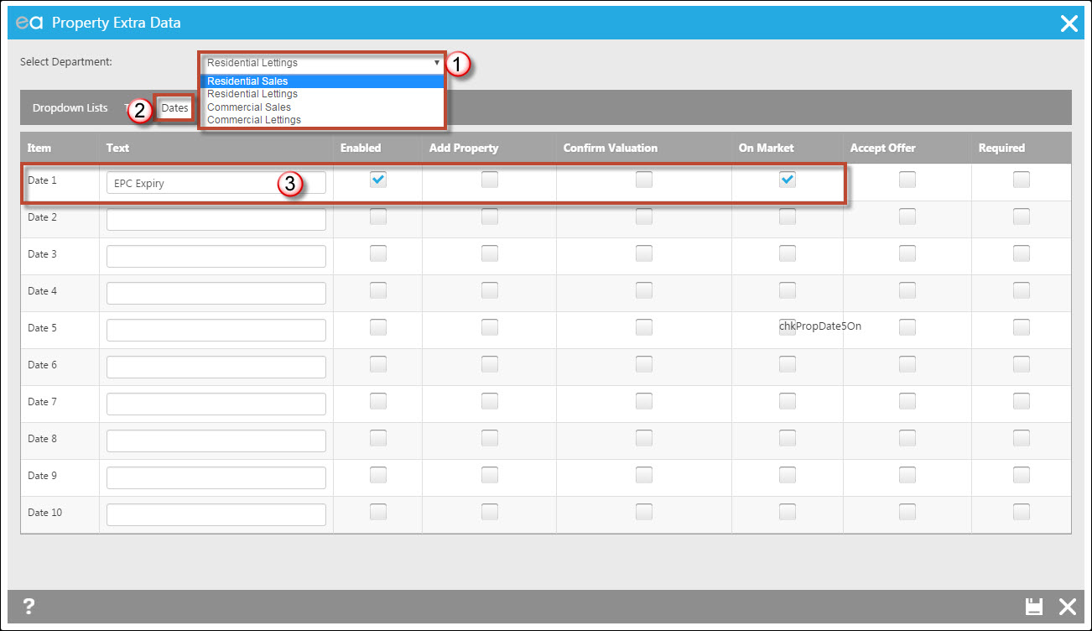Click the Date 5 row label
The height and width of the screenshot is (631, 1092).
(43, 328)
